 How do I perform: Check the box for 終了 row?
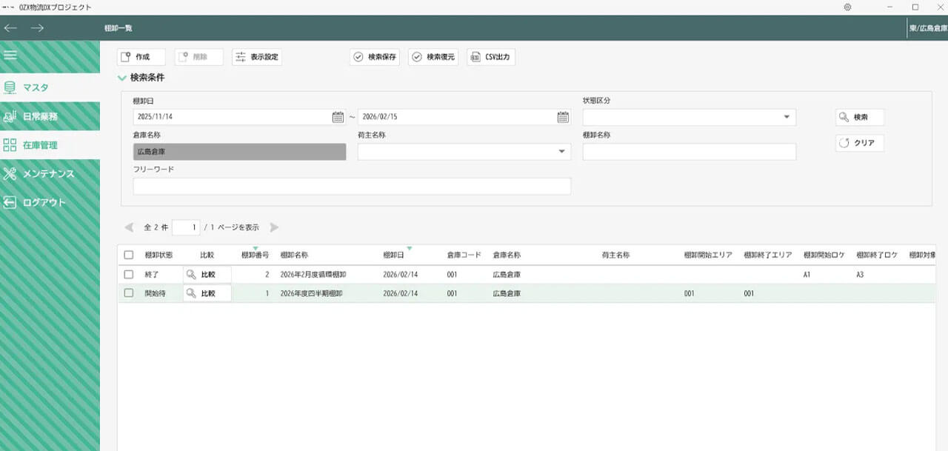(x=129, y=274)
